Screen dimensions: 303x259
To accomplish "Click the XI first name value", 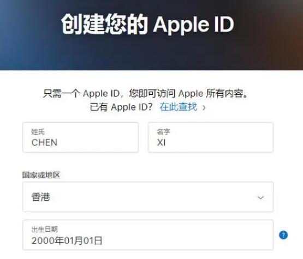I will [x=162, y=143].
